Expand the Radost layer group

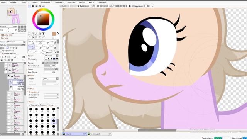click(10, 65)
